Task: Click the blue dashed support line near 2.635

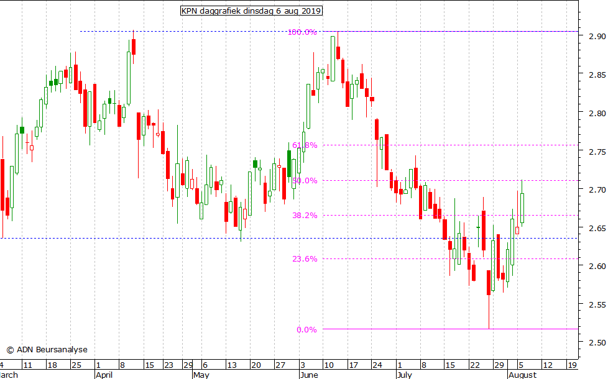Action: click(x=289, y=239)
